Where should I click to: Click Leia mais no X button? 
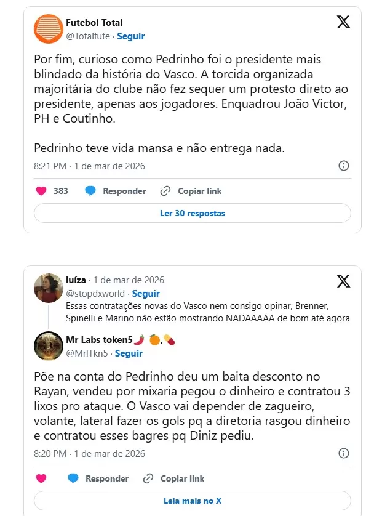tap(192, 501)
